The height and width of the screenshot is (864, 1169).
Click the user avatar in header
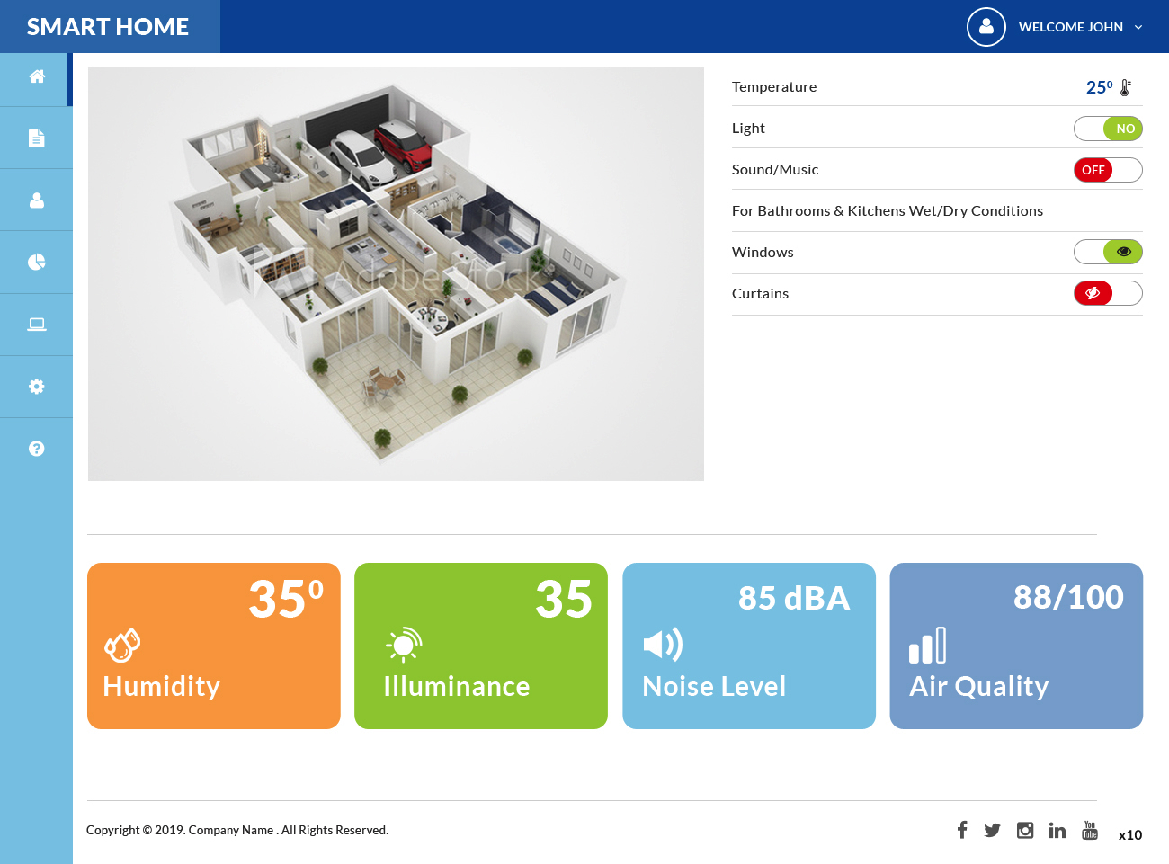(986, 27)
